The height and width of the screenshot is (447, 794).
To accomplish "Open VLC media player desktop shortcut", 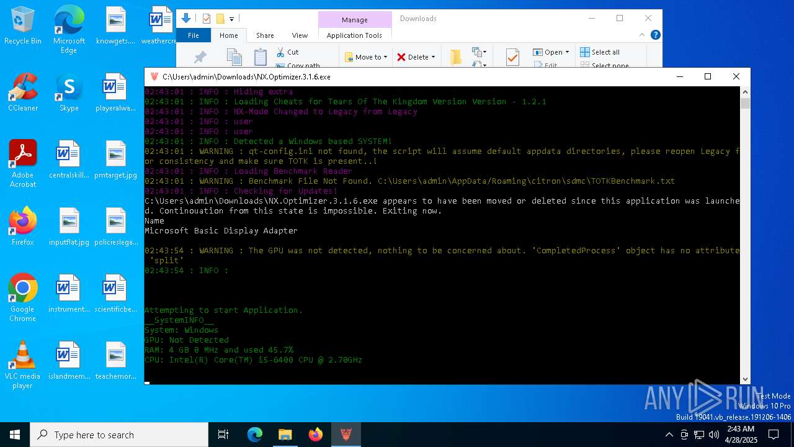I will pos(23,365).
